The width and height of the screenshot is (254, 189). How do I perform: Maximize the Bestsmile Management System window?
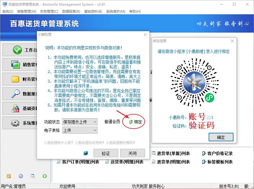point(234,4)
